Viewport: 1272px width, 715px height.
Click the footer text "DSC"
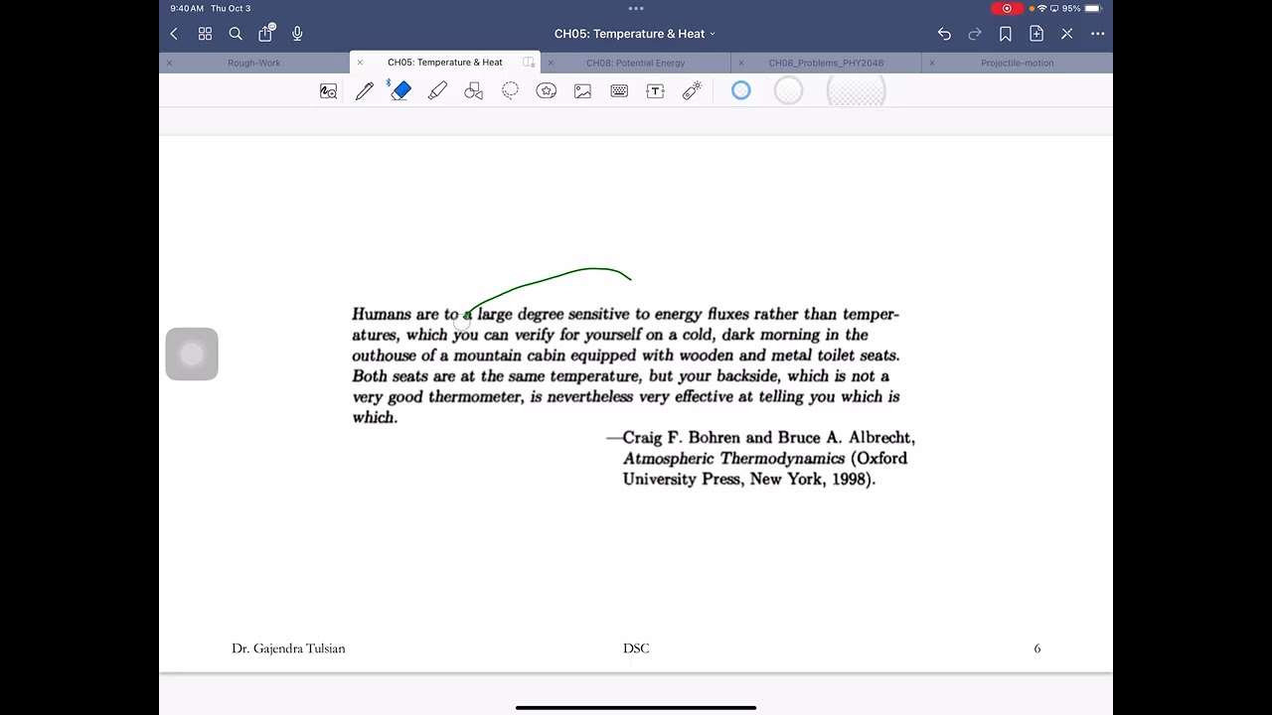[x=636, y=648]
